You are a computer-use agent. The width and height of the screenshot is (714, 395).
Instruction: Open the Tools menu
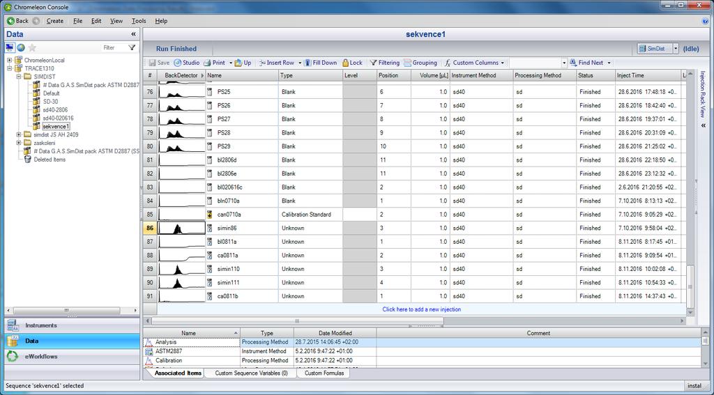(x=139, y=21)
